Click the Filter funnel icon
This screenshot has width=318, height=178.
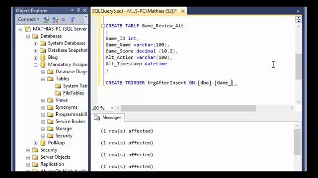coord(72,20)
